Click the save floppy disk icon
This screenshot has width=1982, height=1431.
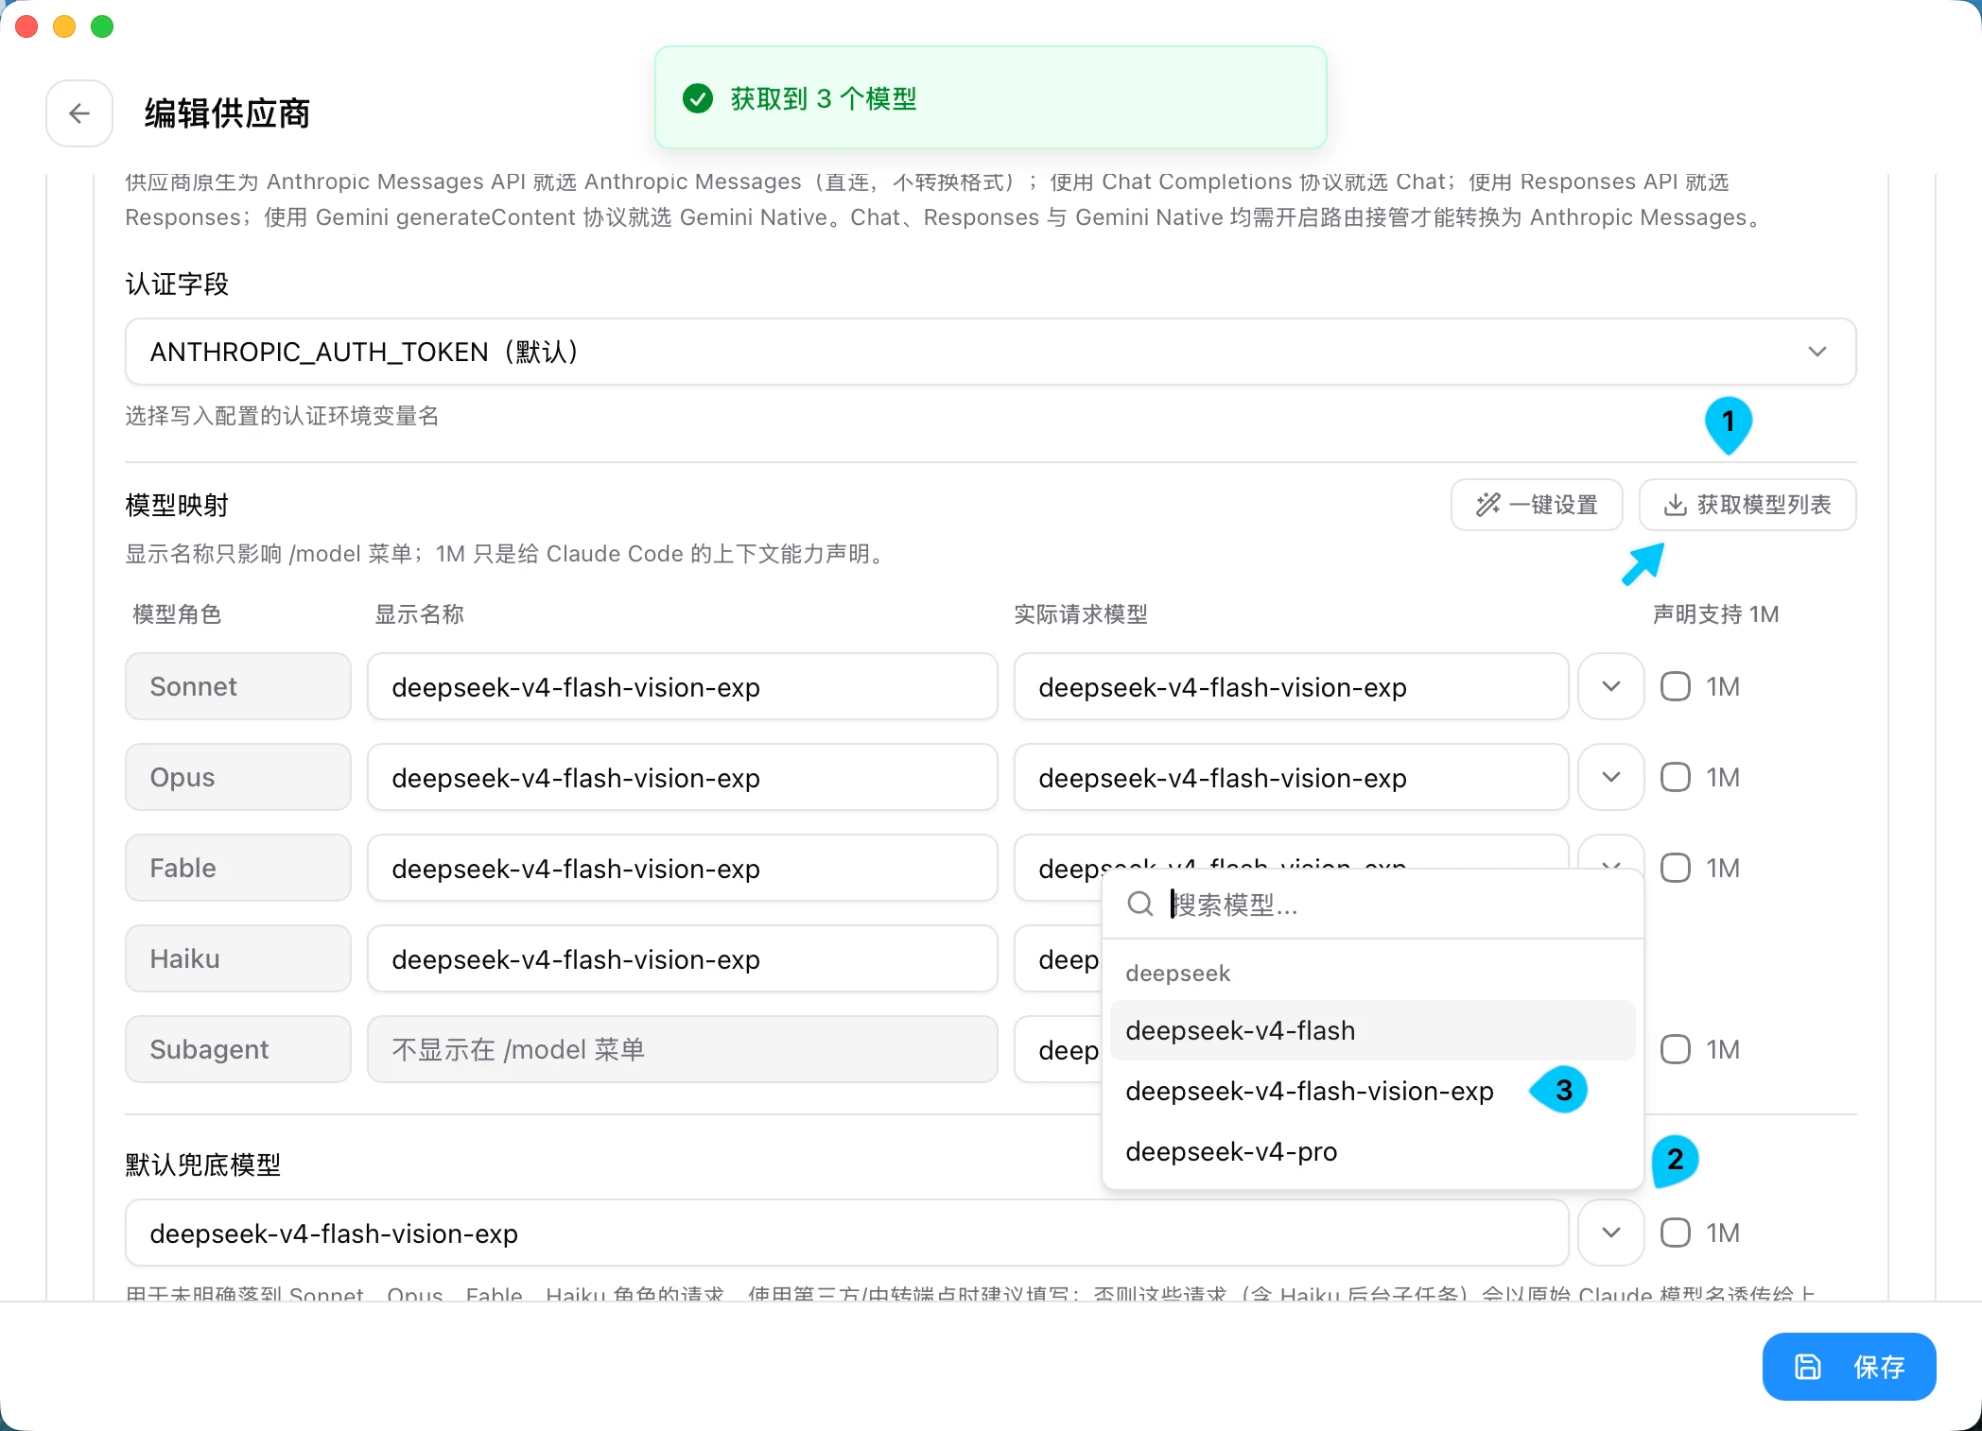pyautogui.click(x=1808, y=1367)
